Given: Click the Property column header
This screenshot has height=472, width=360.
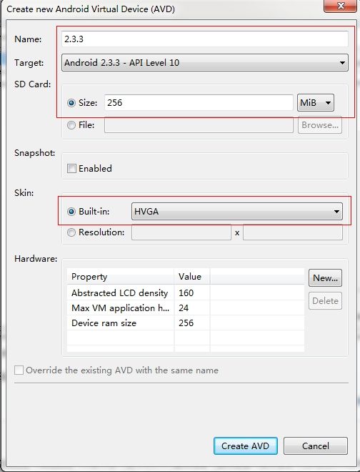Looking at the screenshot, I should point(120,276).
